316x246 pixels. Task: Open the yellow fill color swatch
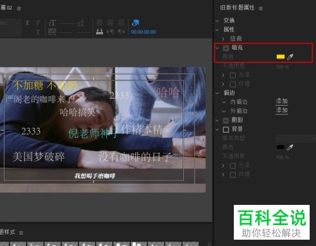click(x=281, y=56)
